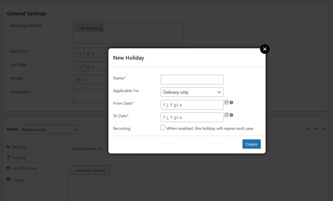Focus the holiday Name input field
Viewport: 333px width, 201px height.
point(192,80)
